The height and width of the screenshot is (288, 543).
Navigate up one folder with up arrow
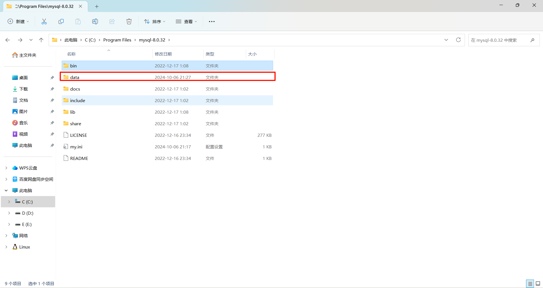[41, 40]
